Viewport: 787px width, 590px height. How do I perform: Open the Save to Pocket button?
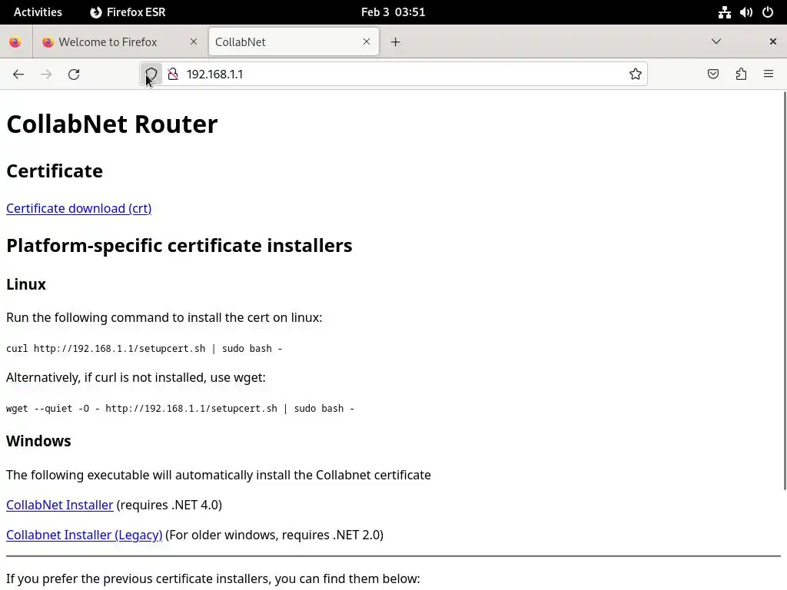click(x=712, y=75)
